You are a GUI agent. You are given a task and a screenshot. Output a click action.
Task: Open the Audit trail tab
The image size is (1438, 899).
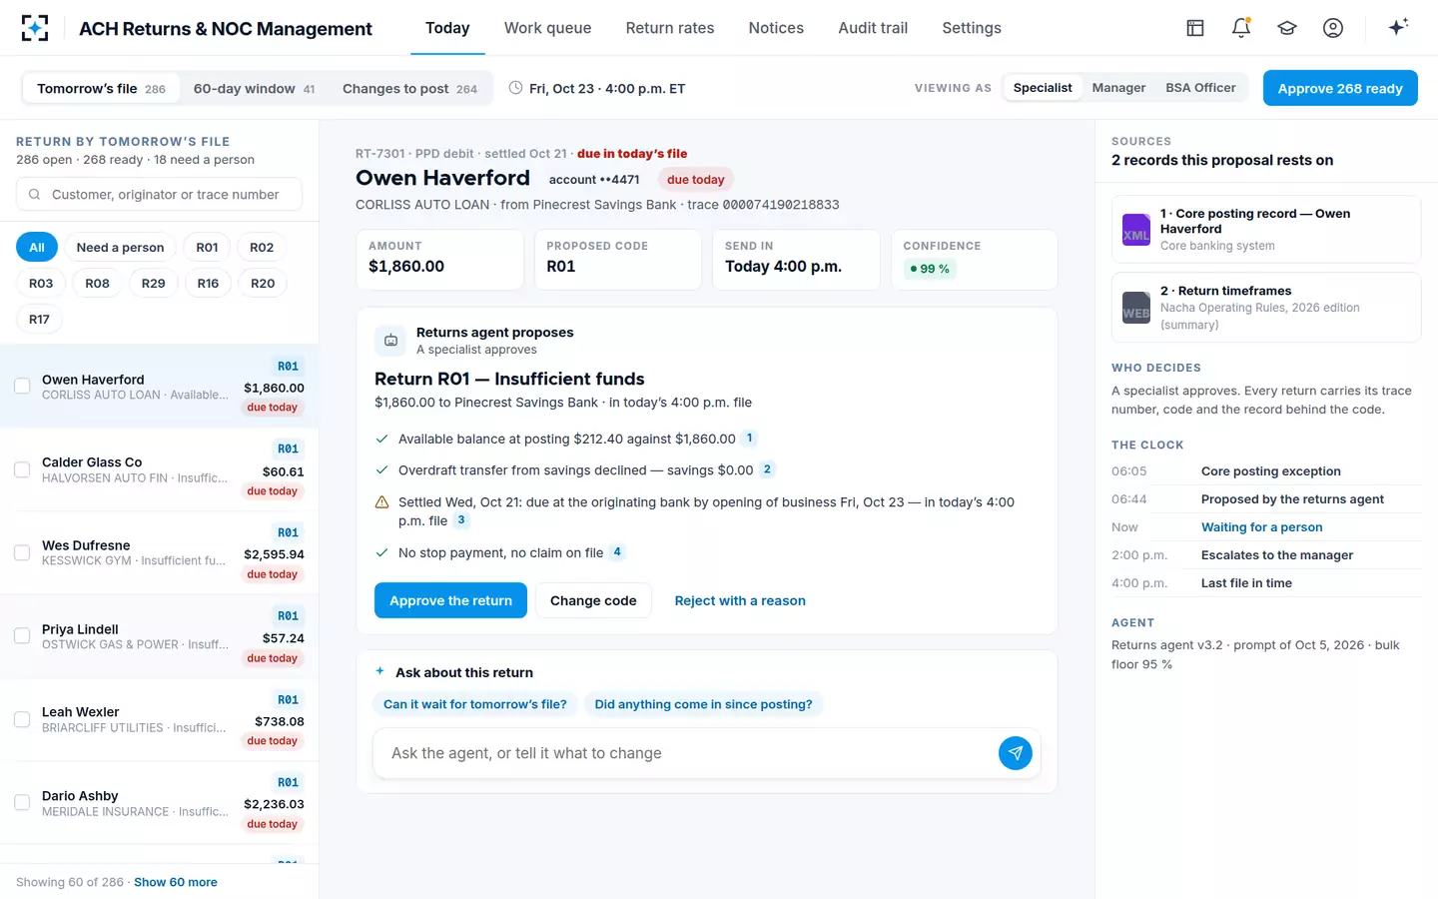873,28
